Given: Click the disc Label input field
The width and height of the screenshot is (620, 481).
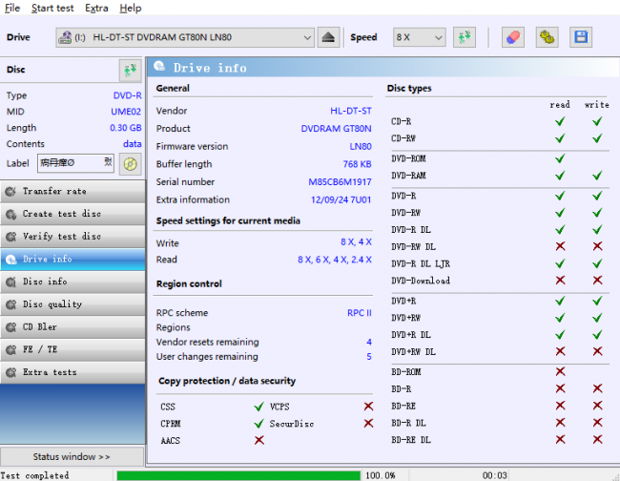Looking at the screenshot, I should [x=75, y=163].
